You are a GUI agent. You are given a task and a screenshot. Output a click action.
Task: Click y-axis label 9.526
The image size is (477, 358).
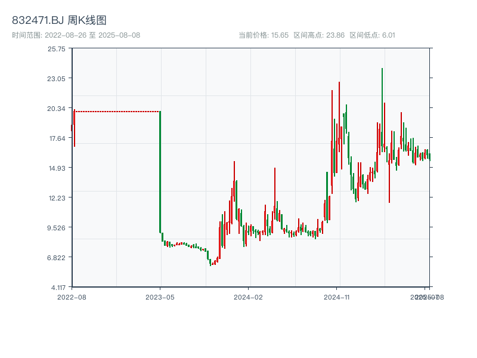click(56, 228)
